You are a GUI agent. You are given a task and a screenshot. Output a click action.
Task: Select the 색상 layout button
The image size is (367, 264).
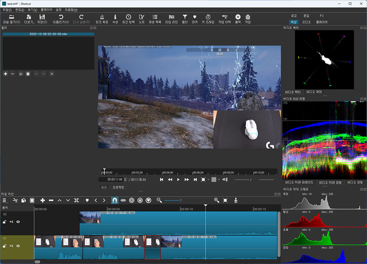[x=294, y=22]
